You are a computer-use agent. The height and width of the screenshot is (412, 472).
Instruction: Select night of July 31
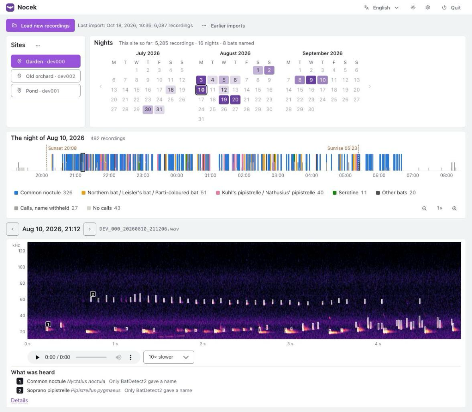(x=159, y=109)
